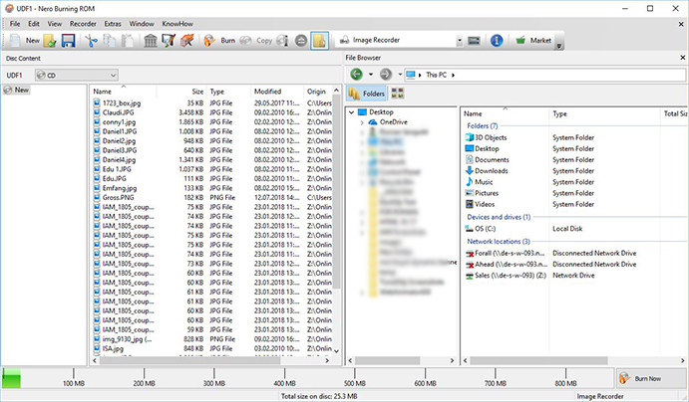Click the recorder drive icon after the recorder dropdown
689x402 pixels.
[x=474, y=41]
